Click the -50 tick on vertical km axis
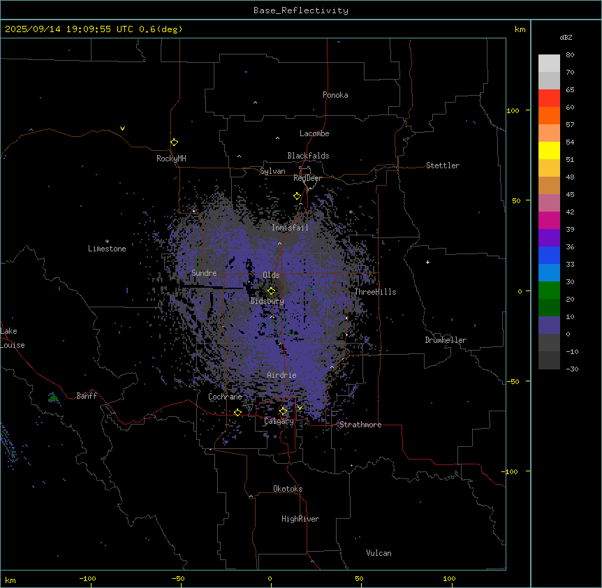 (x=513, y=381)
